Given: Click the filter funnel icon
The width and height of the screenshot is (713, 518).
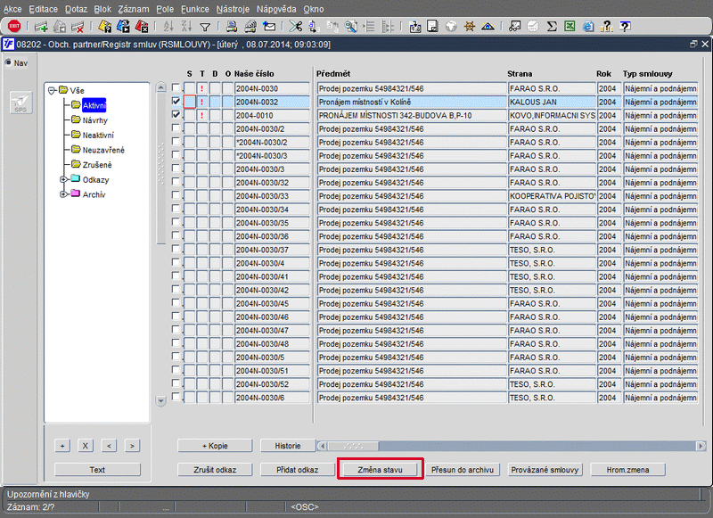Looking at the screenshot, I should (205, 28).
